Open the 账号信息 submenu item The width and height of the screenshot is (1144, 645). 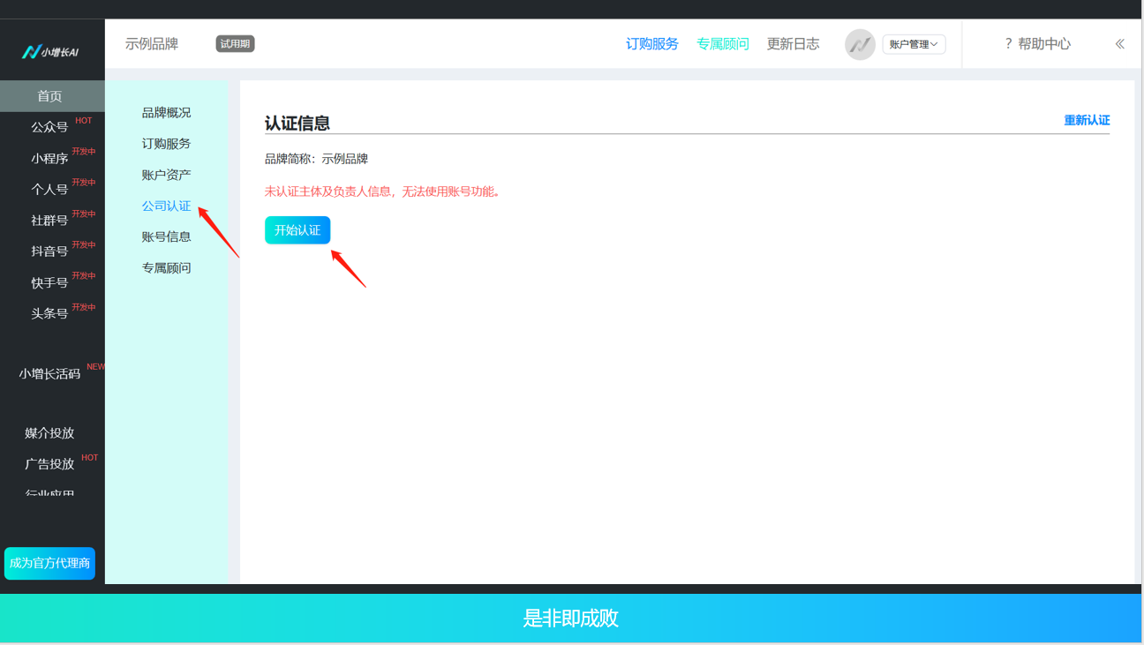(x=166, y=236)
